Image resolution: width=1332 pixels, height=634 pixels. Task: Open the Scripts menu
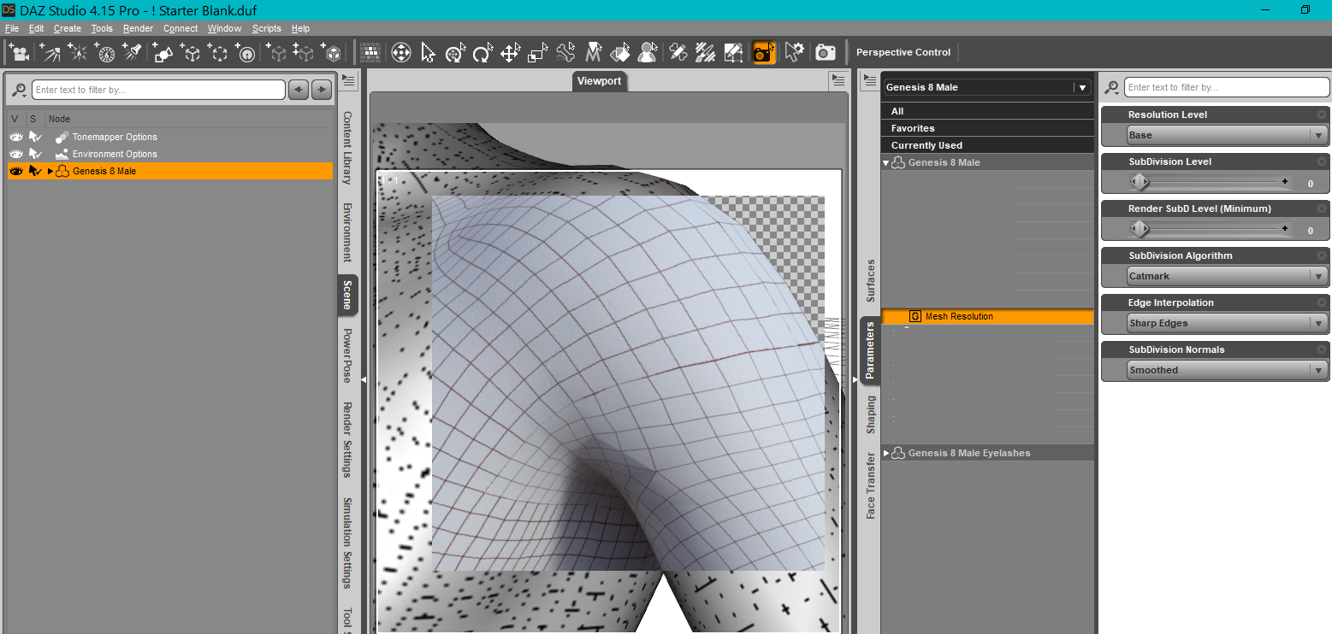pyautogui.click(x=267, y=28)
